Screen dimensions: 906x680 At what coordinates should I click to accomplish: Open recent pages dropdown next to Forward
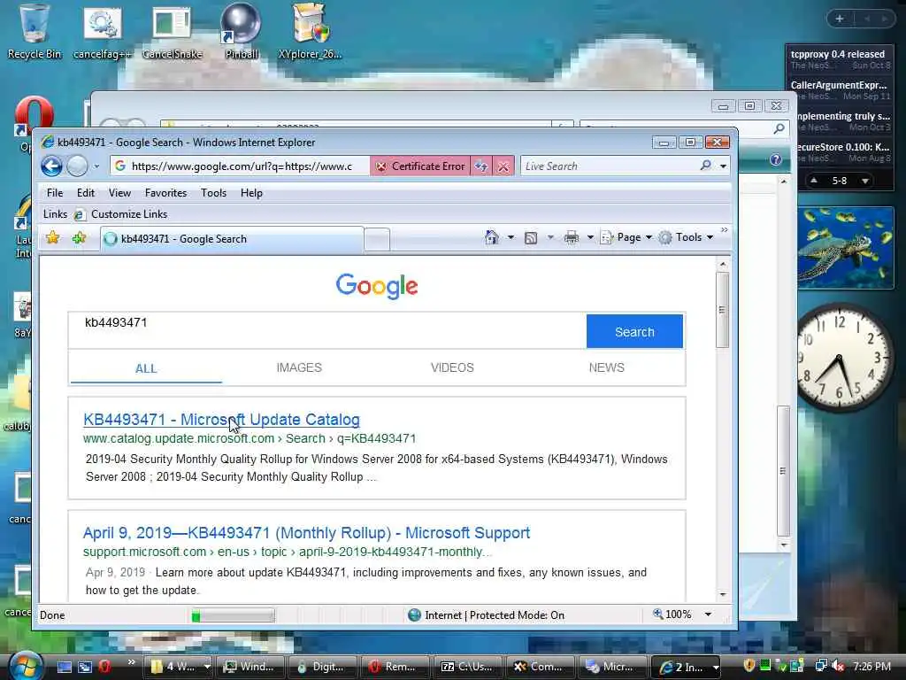point(96,166)
